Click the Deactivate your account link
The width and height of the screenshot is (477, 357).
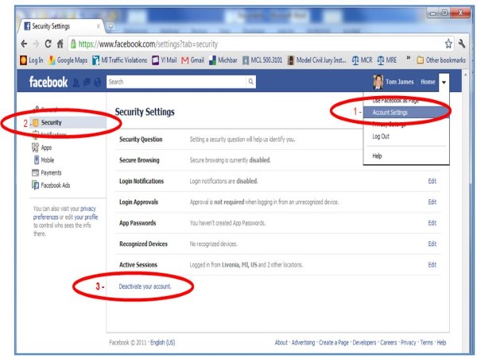(145, 286)
